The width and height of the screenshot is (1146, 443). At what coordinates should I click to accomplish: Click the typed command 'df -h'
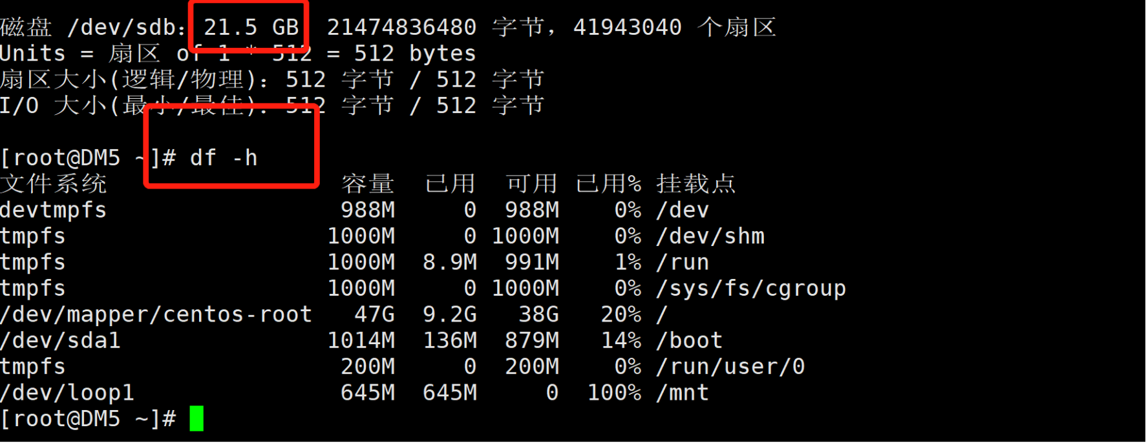pos(224,158)
